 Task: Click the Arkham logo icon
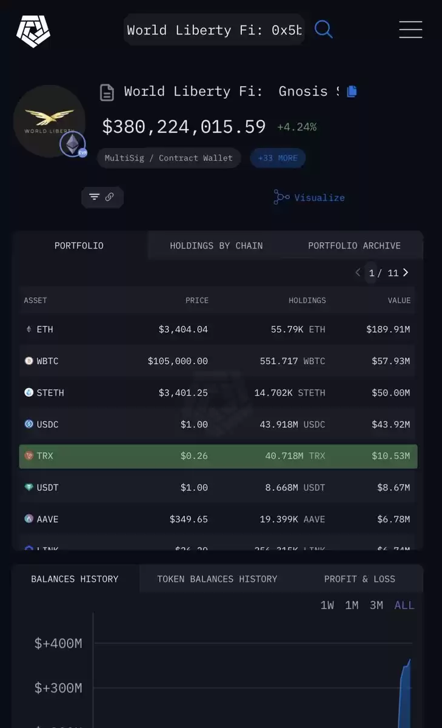[x=33, y=31]
